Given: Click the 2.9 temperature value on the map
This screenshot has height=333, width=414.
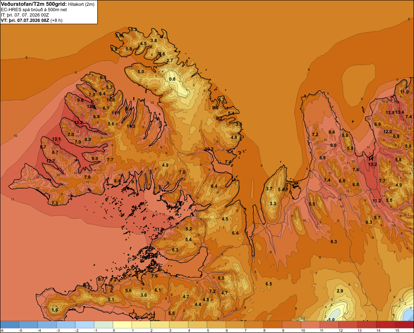Looking at the screenshot, I should click(340, 291).
